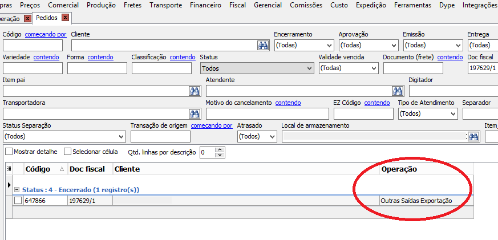Open the grid column chooser icon
498x240 pixels.
point(9,169)
